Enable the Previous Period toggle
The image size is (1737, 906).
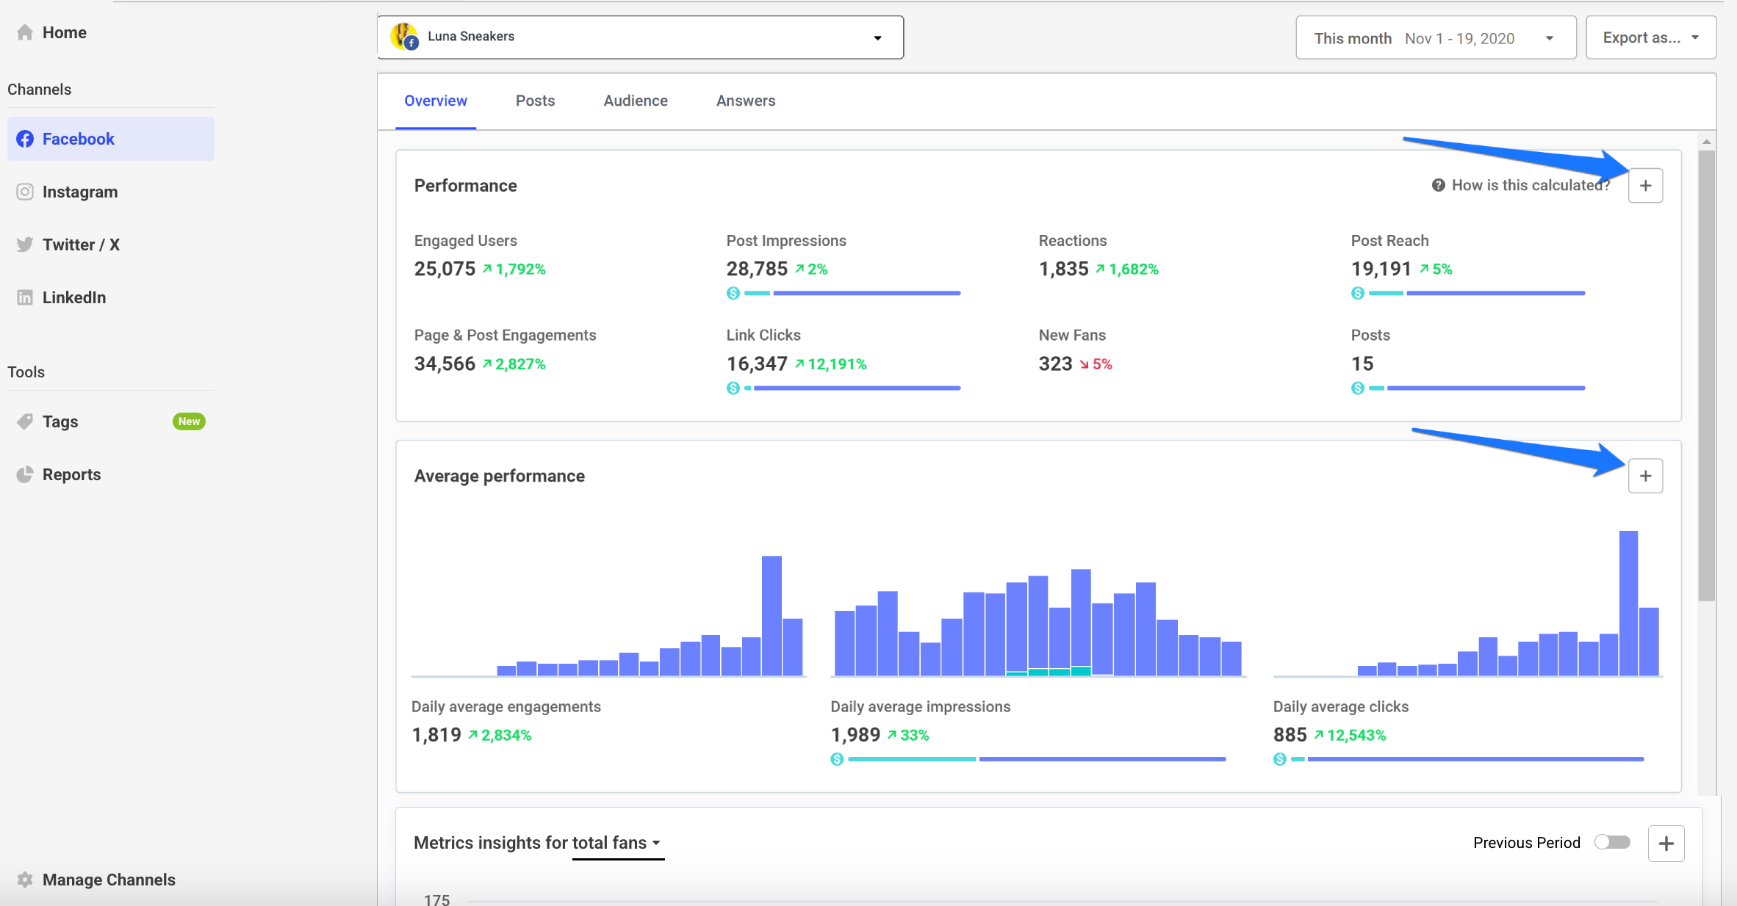click(1613, 843)
